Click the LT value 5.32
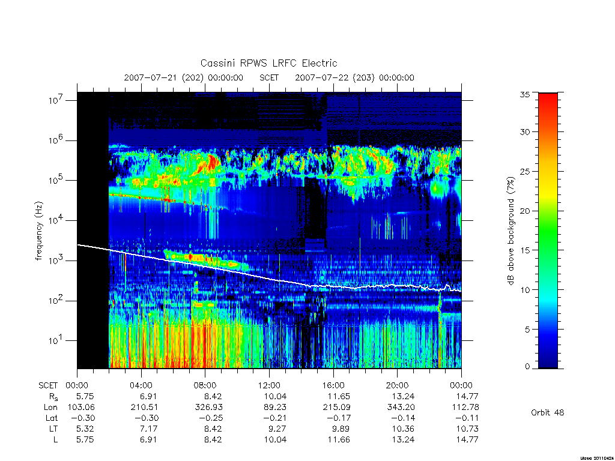 coord(85,429)
